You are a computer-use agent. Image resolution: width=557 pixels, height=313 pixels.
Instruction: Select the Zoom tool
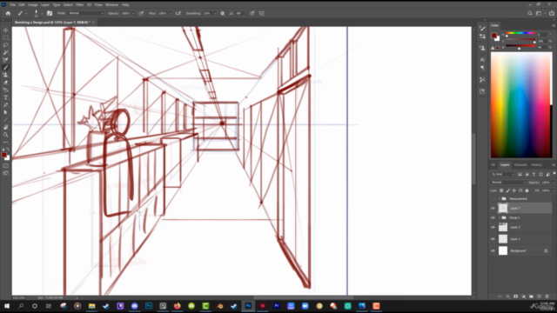[6, 135]
